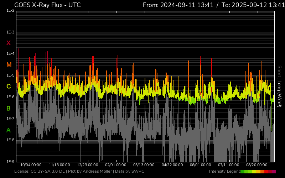Image resolution: width=285 pixels, height=178 pixels.
Task: Click the 1E-9 flux axis label
Action: pyautogui.click(x=10, y=162)
